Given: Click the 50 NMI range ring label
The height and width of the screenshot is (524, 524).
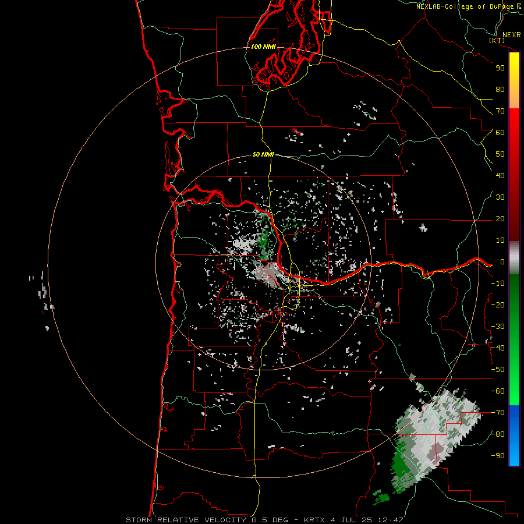Looking at the screenshot, I should 263,154.
